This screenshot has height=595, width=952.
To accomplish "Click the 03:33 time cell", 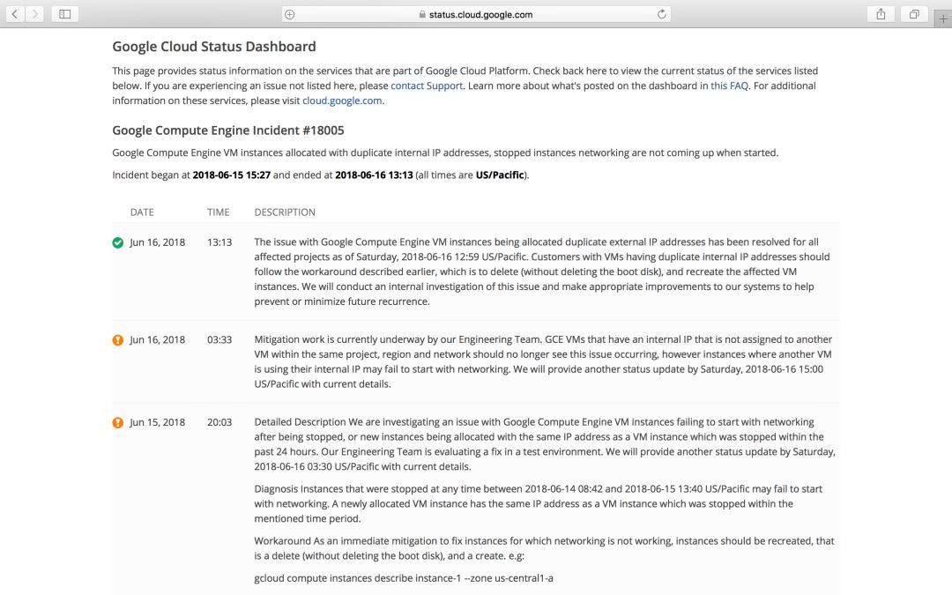I will 219,339.
